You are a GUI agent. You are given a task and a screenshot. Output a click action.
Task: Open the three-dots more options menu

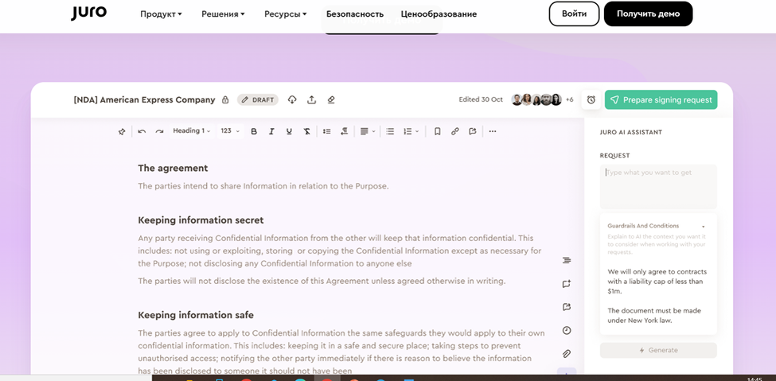click(493, 131)
